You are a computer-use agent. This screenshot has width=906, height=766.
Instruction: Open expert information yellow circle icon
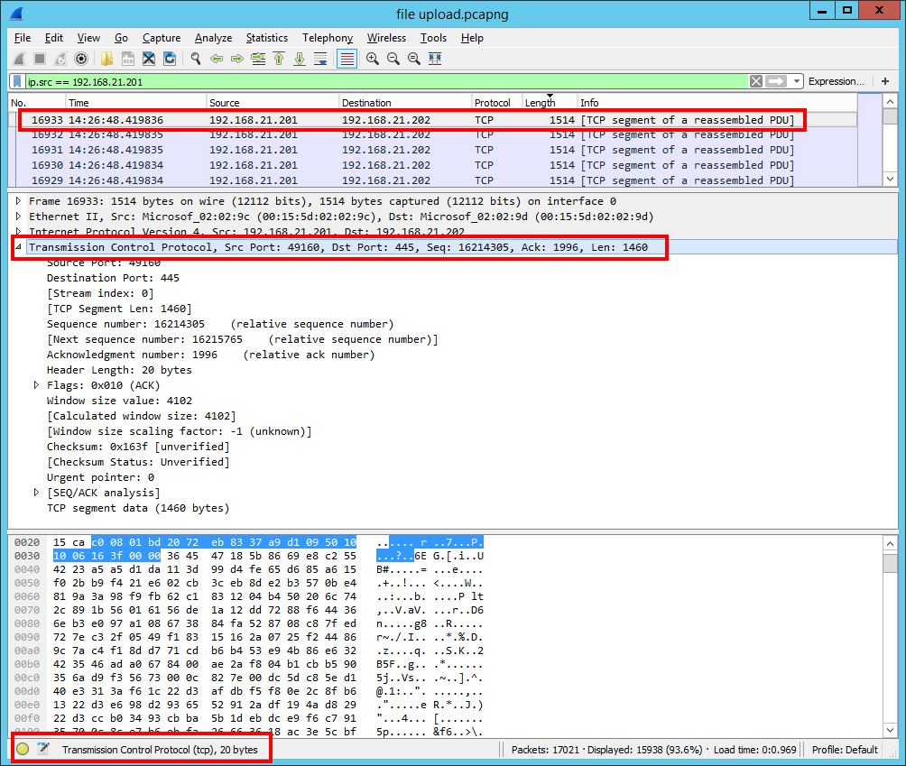[x=23, y=749]
